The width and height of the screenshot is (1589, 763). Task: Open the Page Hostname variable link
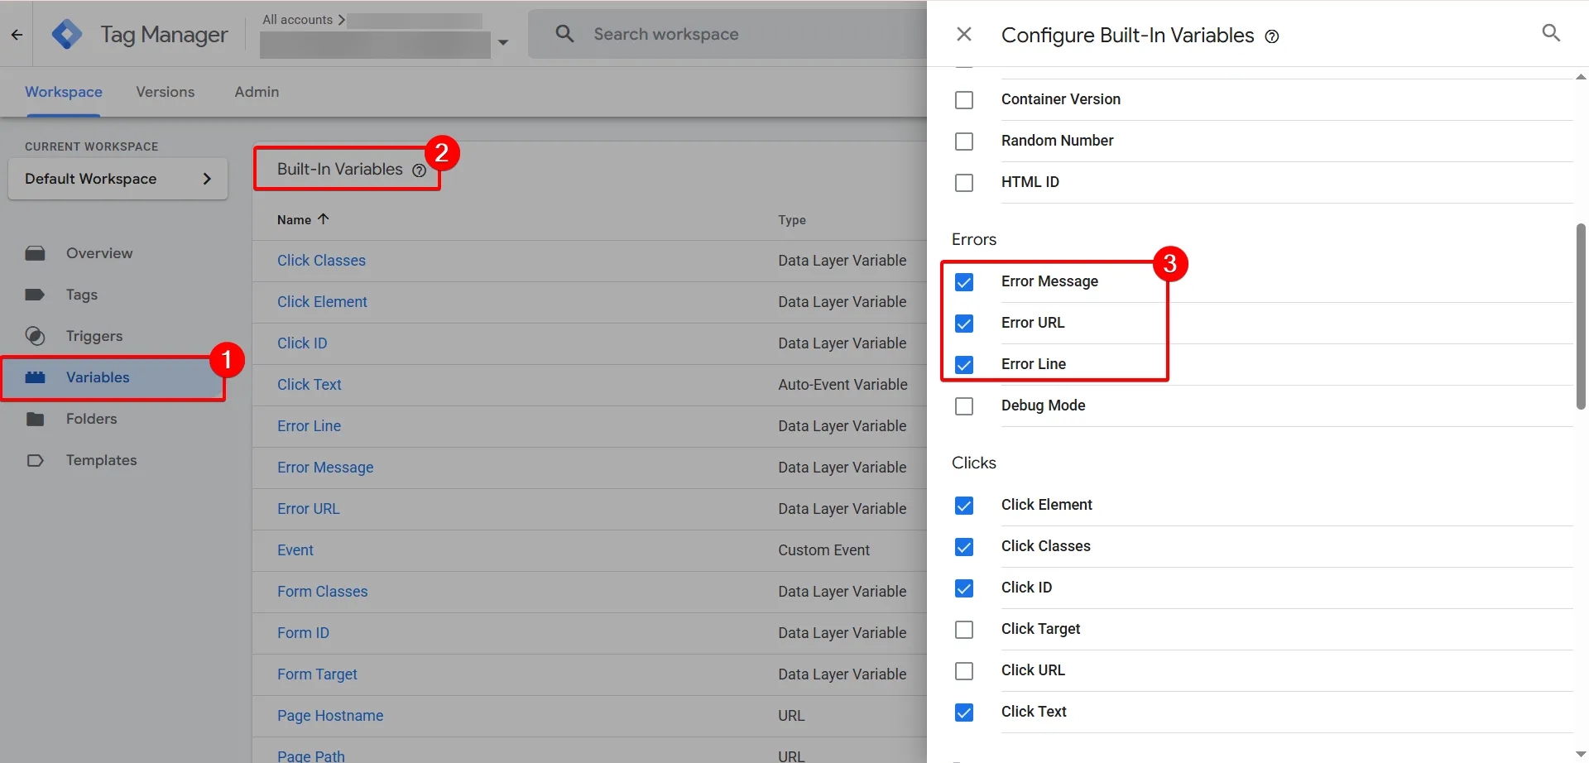(x=330, y=716)
